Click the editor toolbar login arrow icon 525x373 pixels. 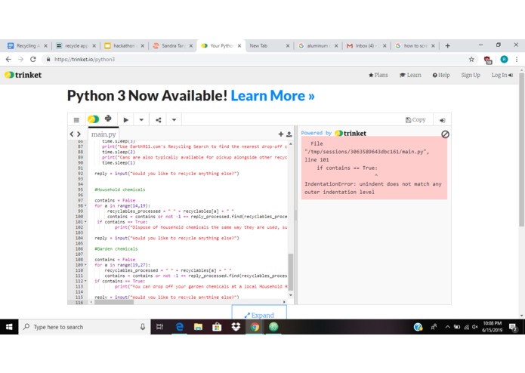[x=443, y=120]
